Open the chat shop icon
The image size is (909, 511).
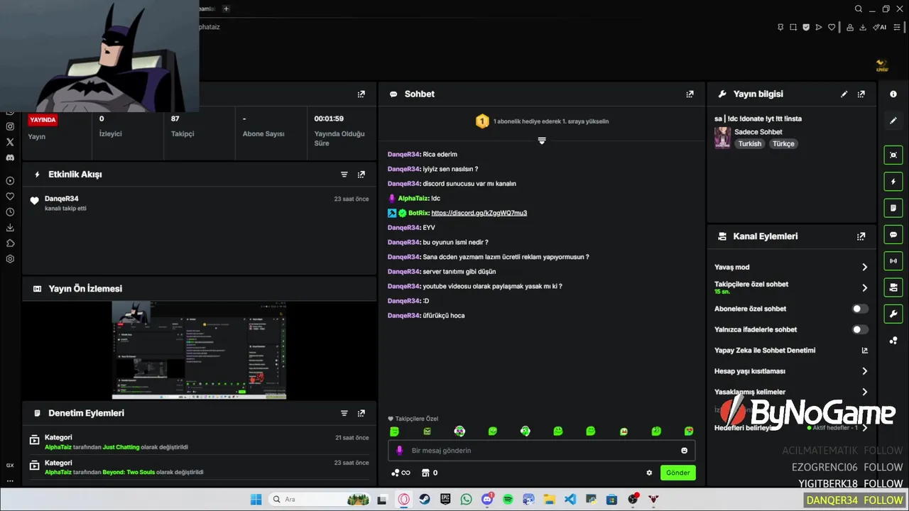(x=429, y=473)
